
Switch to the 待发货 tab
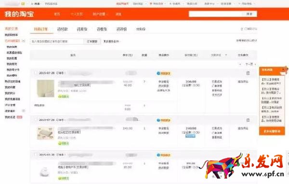82,29
